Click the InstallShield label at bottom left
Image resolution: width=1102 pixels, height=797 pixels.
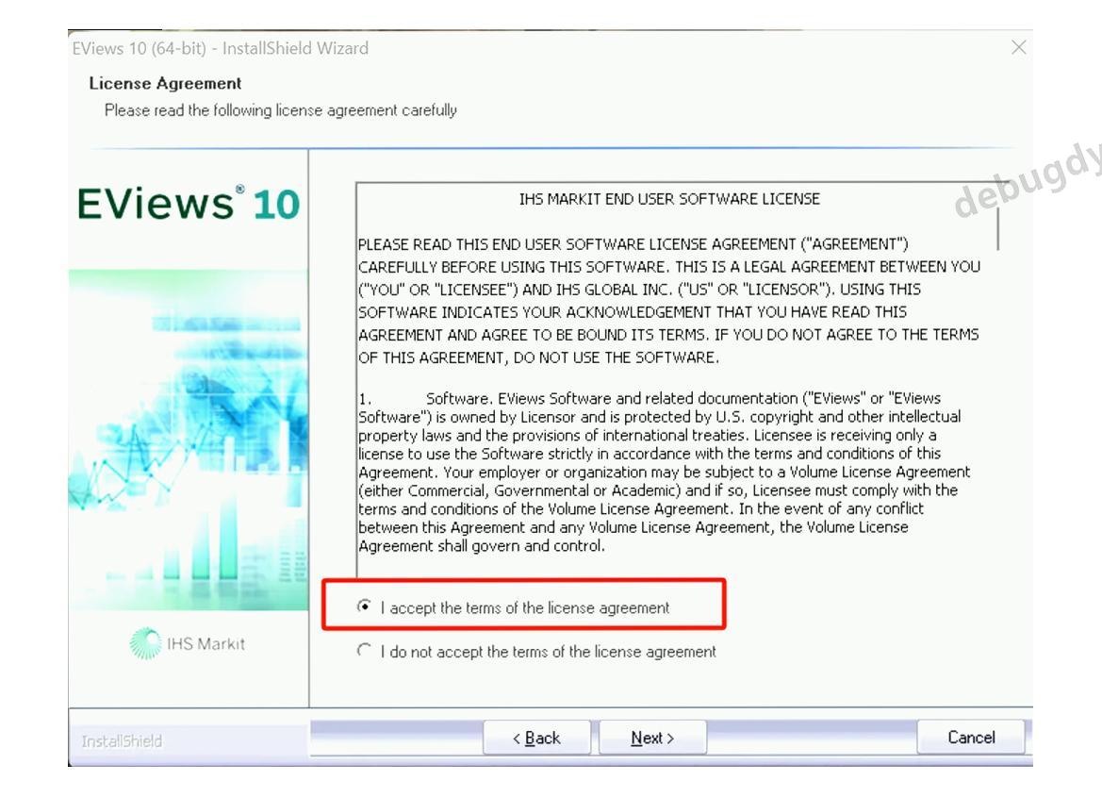(x=122, y=741)
